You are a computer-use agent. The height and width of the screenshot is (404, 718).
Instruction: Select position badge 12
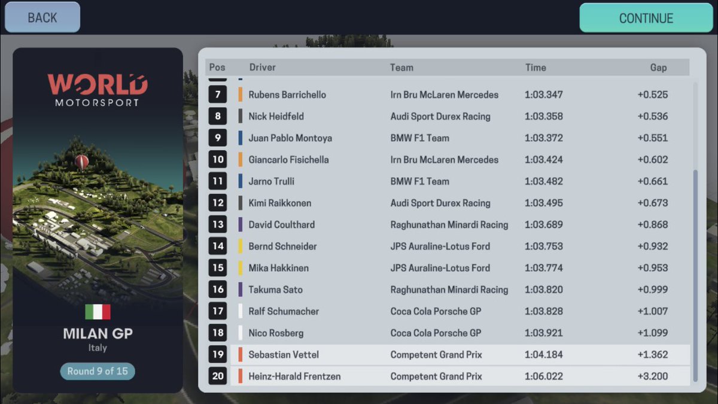click(218, 203)
